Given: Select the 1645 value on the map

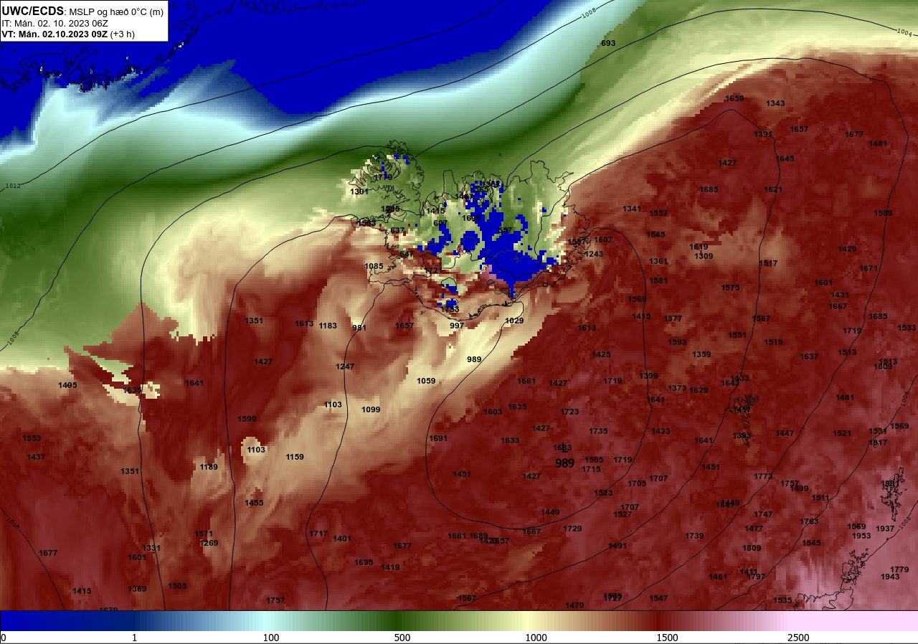Looking at the screenshot, I should 785,158.
